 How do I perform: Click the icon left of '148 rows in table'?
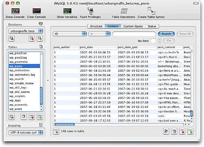[x=56, y=132]
